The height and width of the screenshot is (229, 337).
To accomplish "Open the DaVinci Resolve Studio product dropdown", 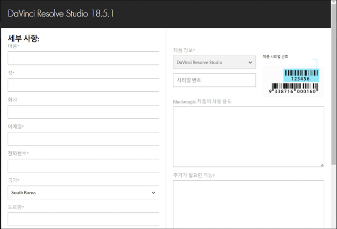I will (x=214, y=62).
